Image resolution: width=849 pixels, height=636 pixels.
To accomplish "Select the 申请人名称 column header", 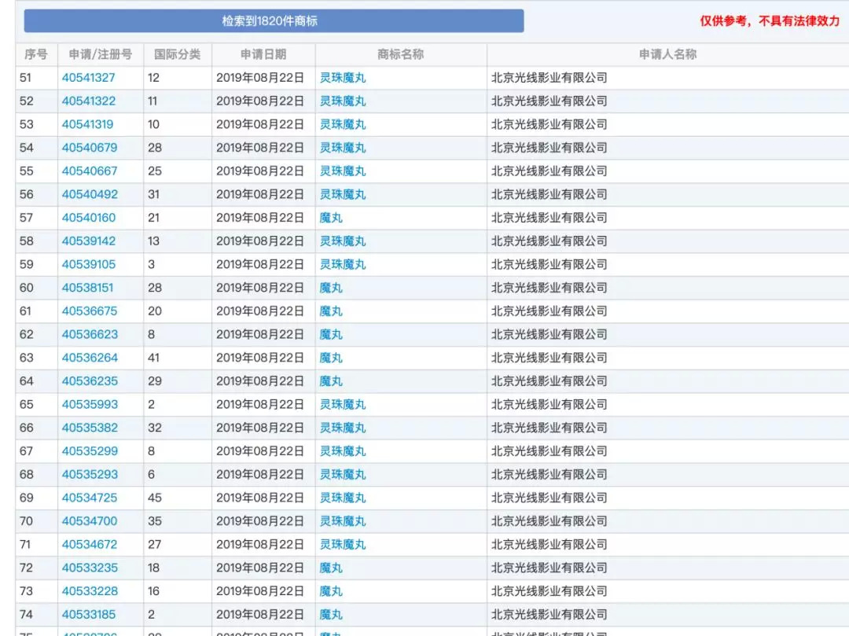I will pyautogui.click(x=667, y=54).
